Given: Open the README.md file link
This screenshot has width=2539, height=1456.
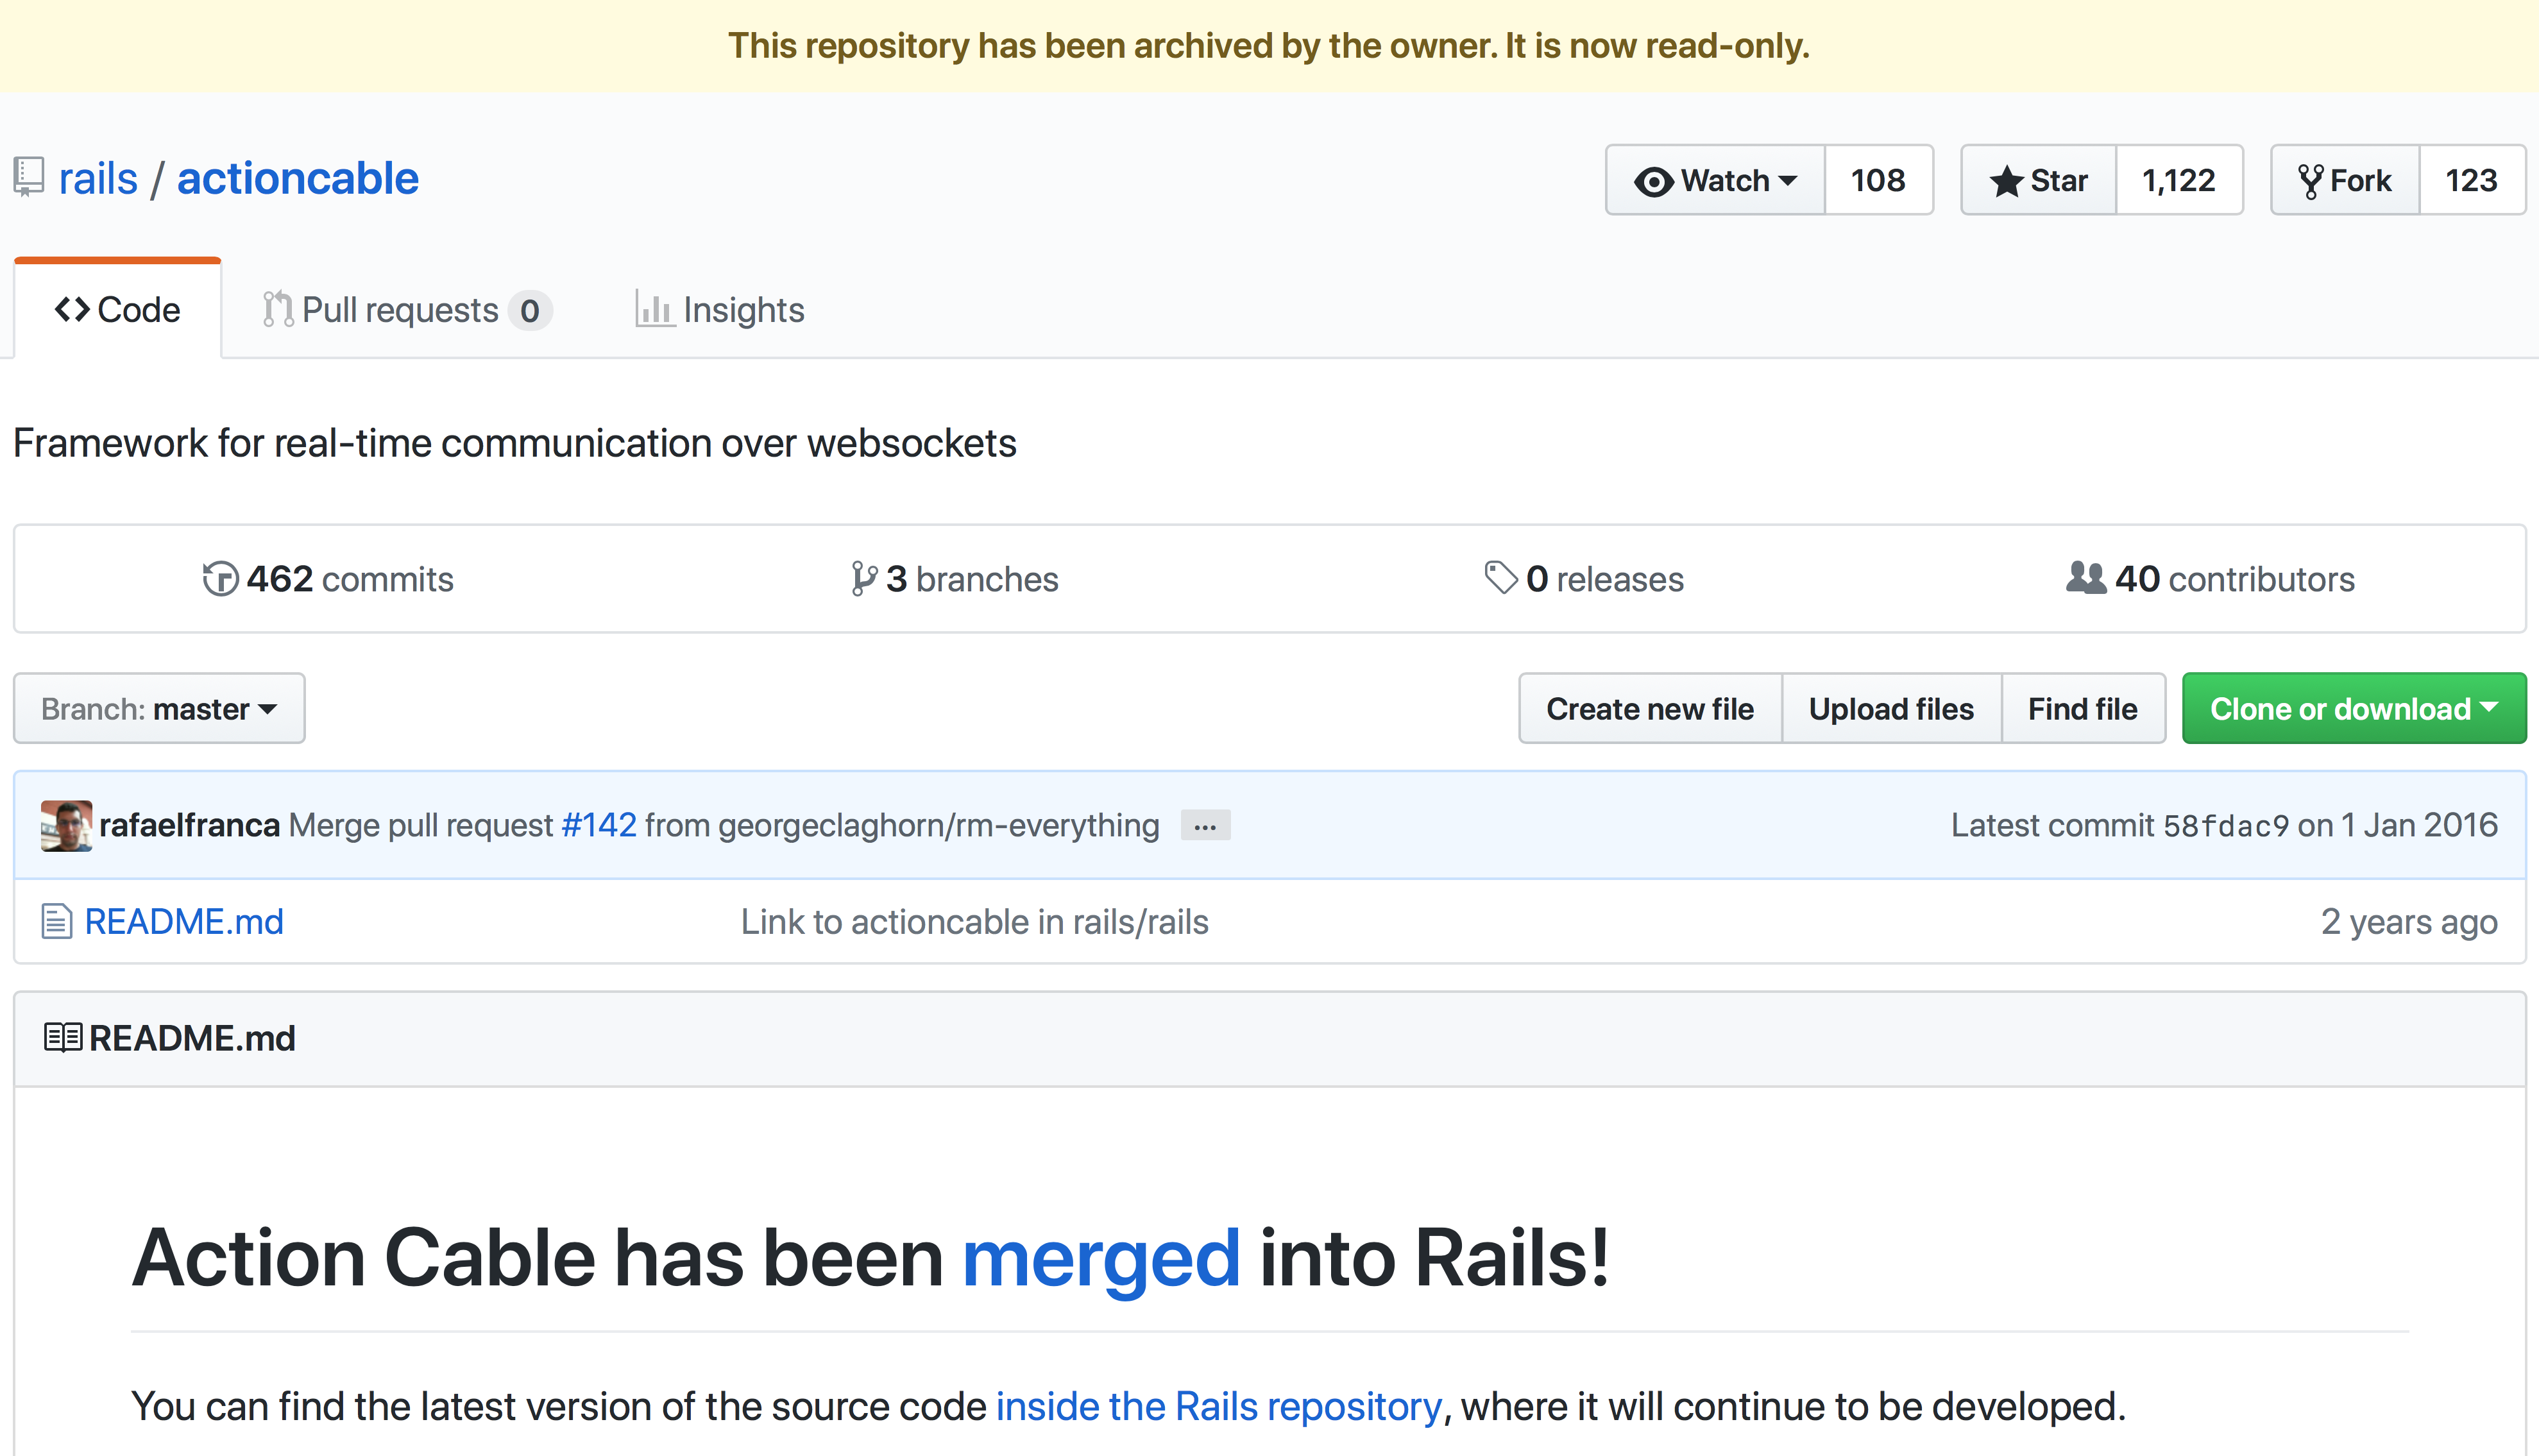Looking at the screenshot, I should click(x=184, y=921).
